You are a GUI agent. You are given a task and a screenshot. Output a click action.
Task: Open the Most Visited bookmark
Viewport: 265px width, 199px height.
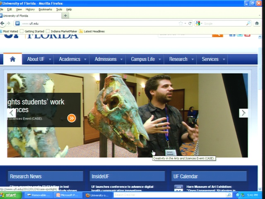[9, 32]
